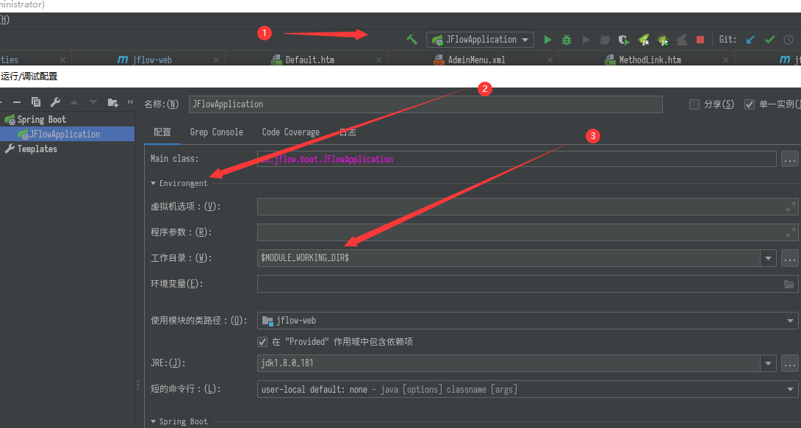Click the JRebel rocket run icon
The width and height of the screenshot is (801, 428).
643,40
